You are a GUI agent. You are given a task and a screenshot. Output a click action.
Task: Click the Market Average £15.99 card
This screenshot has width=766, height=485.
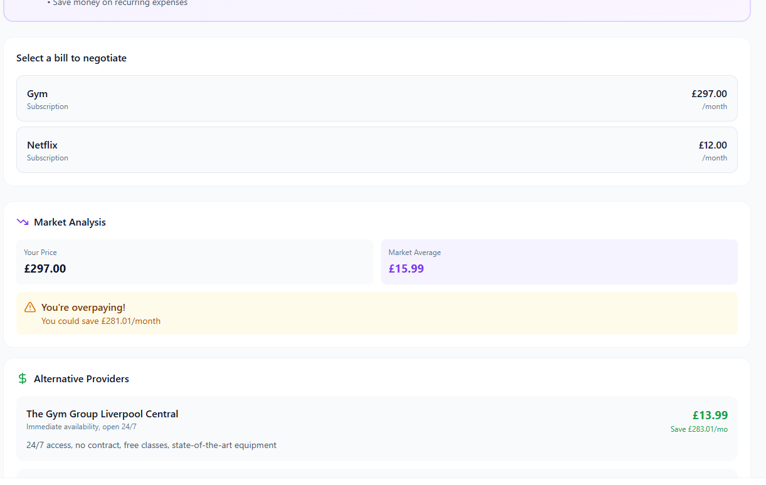click(559, 262)
